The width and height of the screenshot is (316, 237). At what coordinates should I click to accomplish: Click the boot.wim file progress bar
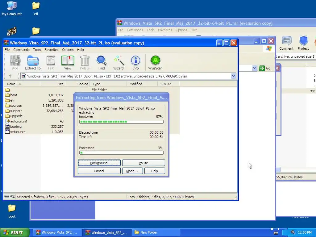point(121,122)
